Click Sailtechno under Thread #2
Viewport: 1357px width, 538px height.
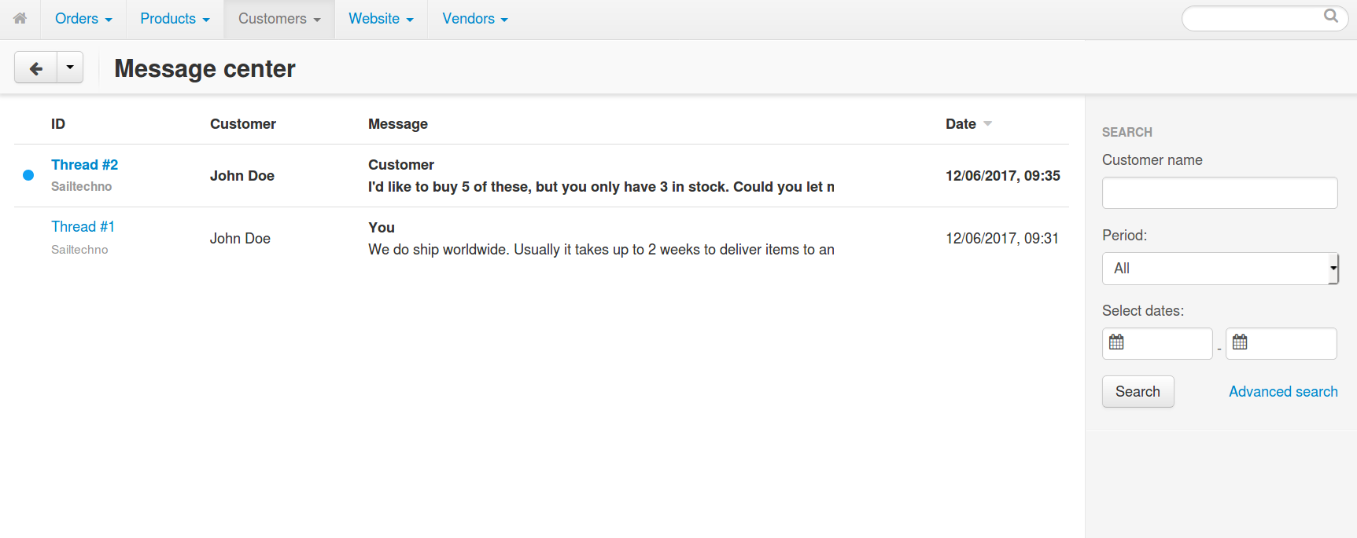pos(81,187)
